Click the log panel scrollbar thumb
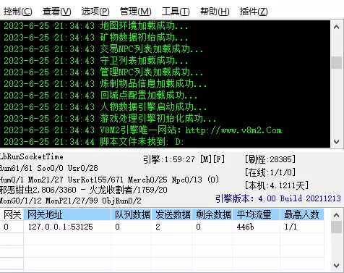 337,62
